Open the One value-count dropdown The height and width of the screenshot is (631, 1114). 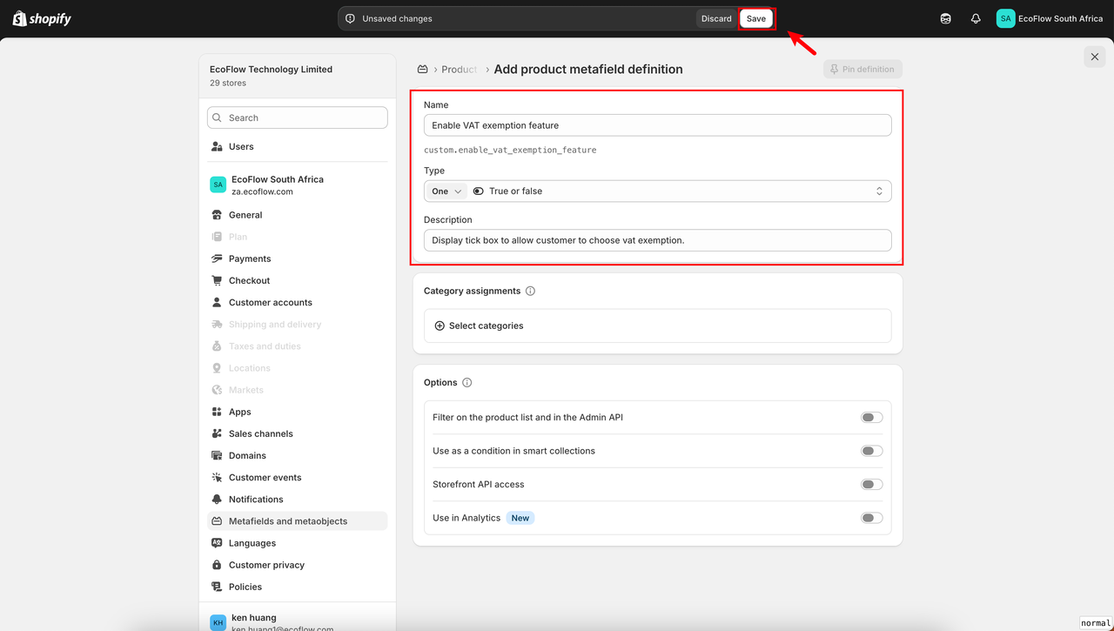[446, 191]
